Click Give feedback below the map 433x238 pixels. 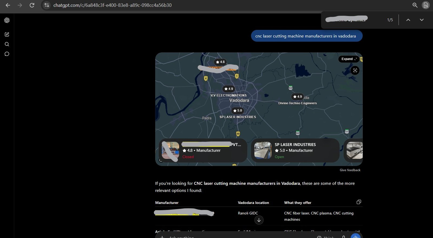coord(350,170)
